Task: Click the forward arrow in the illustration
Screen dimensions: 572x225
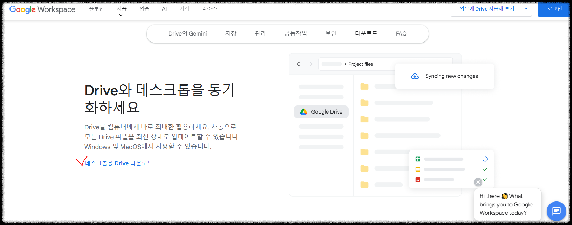Action: point(310,64)
